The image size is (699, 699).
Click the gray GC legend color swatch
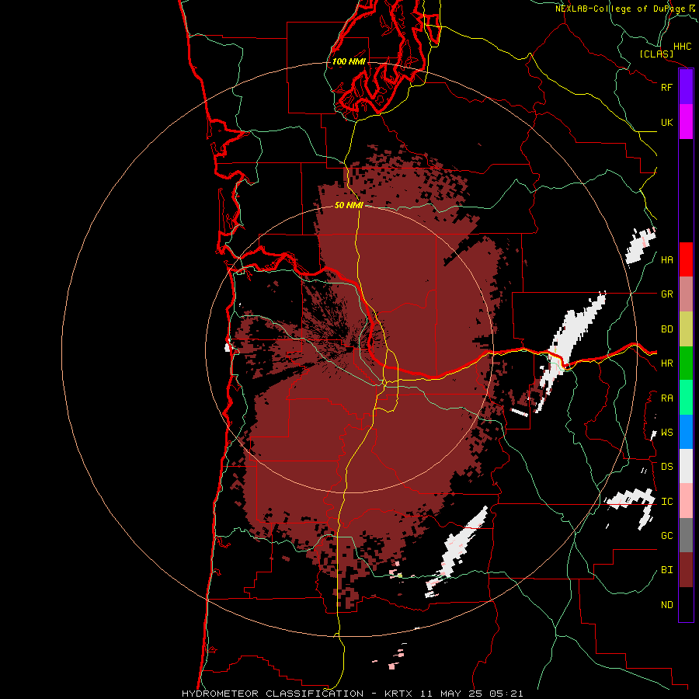coord(686,535)
